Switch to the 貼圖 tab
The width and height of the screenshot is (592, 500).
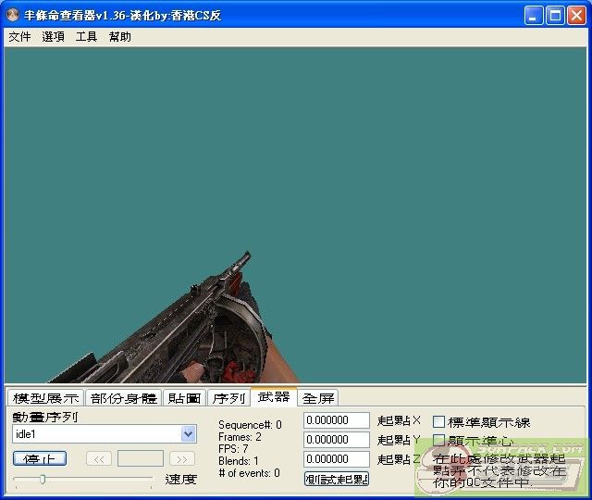tap(184, 398)
